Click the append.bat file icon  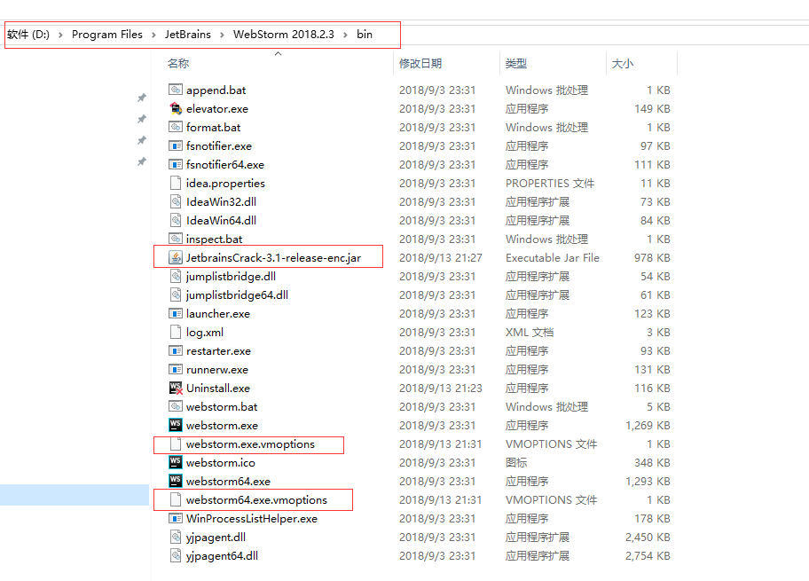coord(176,90)
